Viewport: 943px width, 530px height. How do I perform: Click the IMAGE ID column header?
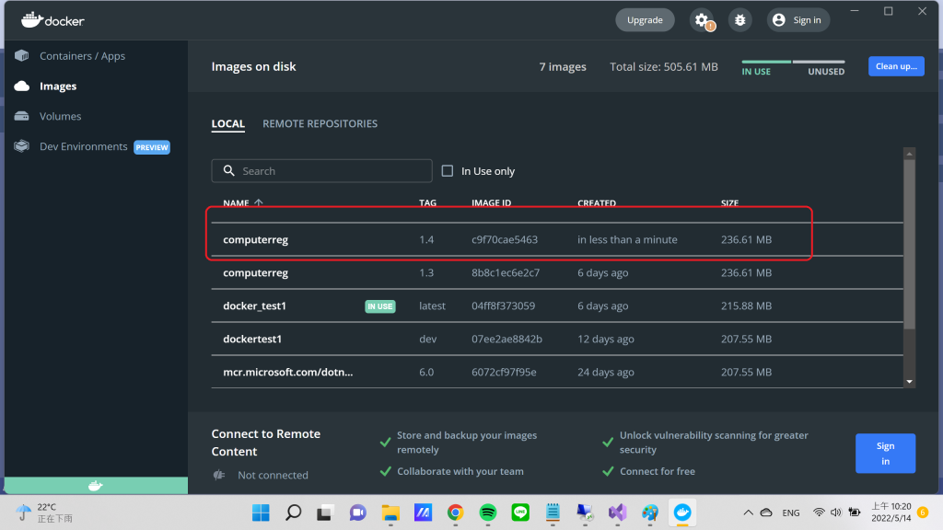tap(492, 203)
